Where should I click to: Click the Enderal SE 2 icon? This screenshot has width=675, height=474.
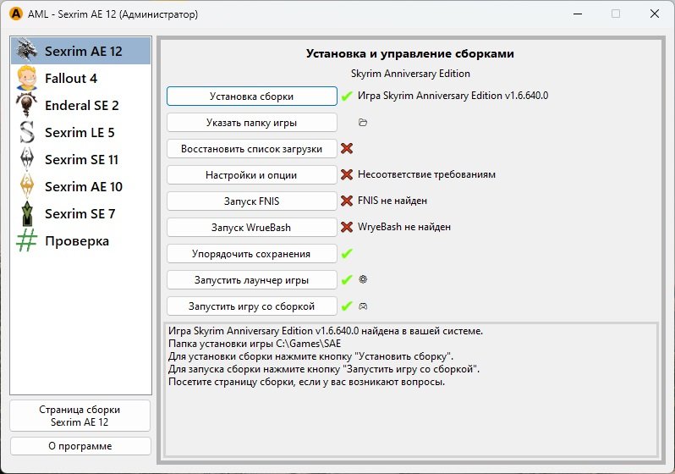click(28, 105)
